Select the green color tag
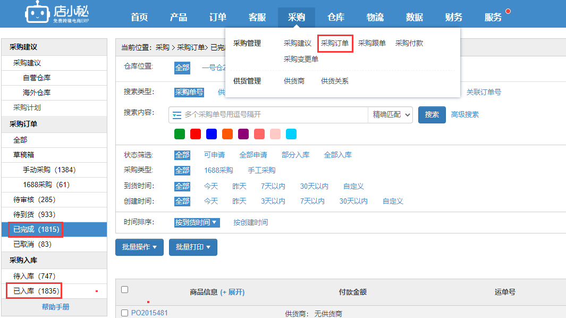Image resolution: width=566 pixels, height=318 pixels. tap(180, 134)
